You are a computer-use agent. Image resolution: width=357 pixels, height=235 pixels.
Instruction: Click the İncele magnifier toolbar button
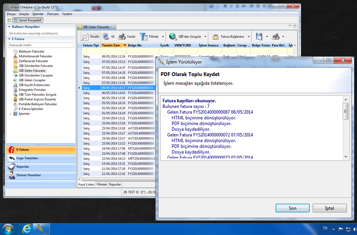90,36
